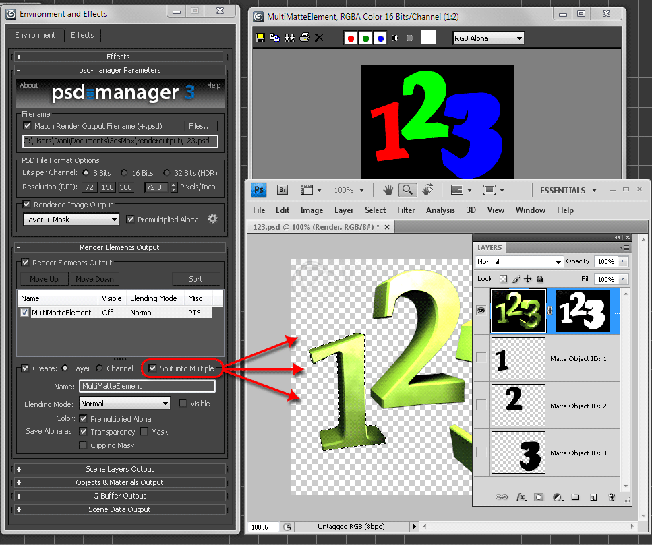The image size is (652, 545).
Task: Open the ESSENTIALS workspace dropdown
Action: coord(568,190)
